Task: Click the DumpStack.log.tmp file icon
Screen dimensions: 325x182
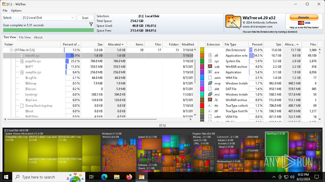Action: tap(22, 106)
